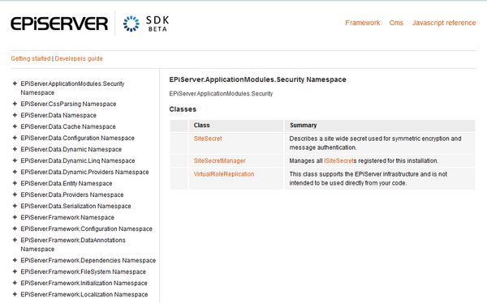Select EPiServer.Framework.Dependencies Namespace tree label
487x303 pixels.
pyautogui.click(x=88, y=261)
